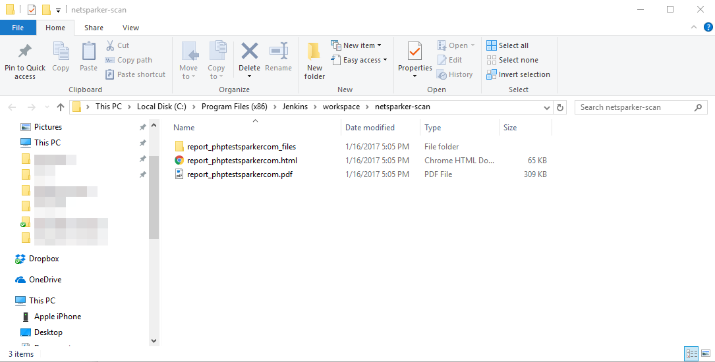The image size is (715, 362).
Task: Expand the address bar history dropdown
Action: pyautogui.click(x=547, y=108)
